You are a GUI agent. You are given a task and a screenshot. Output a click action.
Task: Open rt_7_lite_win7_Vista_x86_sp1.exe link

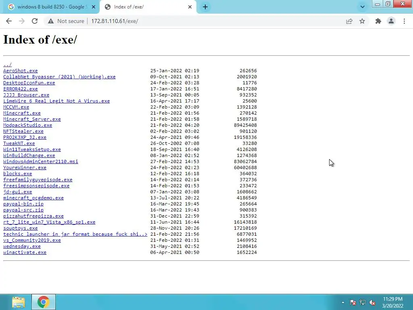coord(49,222)
